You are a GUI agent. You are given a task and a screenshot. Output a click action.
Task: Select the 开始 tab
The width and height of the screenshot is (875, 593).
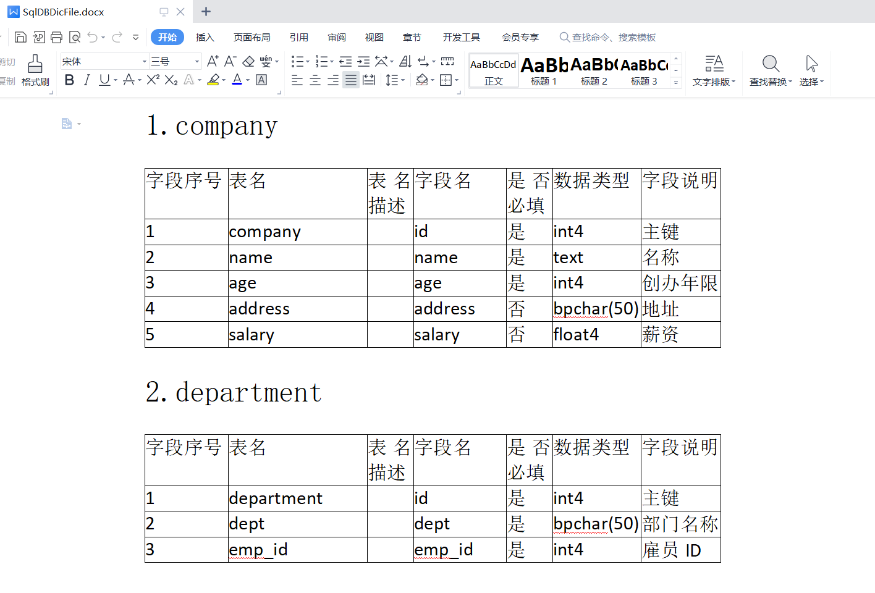click(x=167, y=37)
